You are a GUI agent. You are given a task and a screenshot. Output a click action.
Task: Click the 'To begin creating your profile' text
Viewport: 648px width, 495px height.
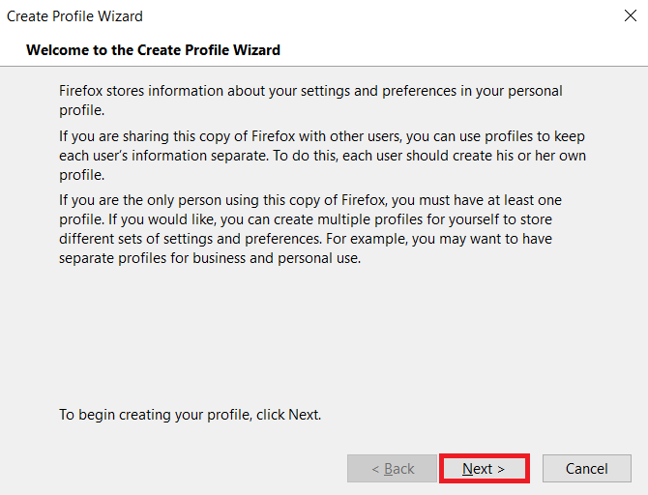click(191, 415)
